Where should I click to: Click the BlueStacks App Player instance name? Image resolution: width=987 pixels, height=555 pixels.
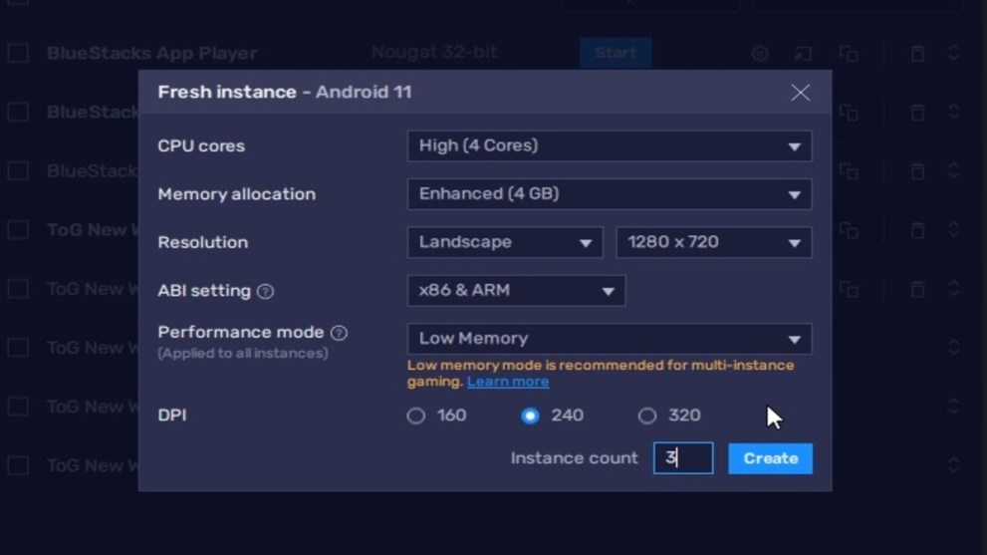[151, 53]
